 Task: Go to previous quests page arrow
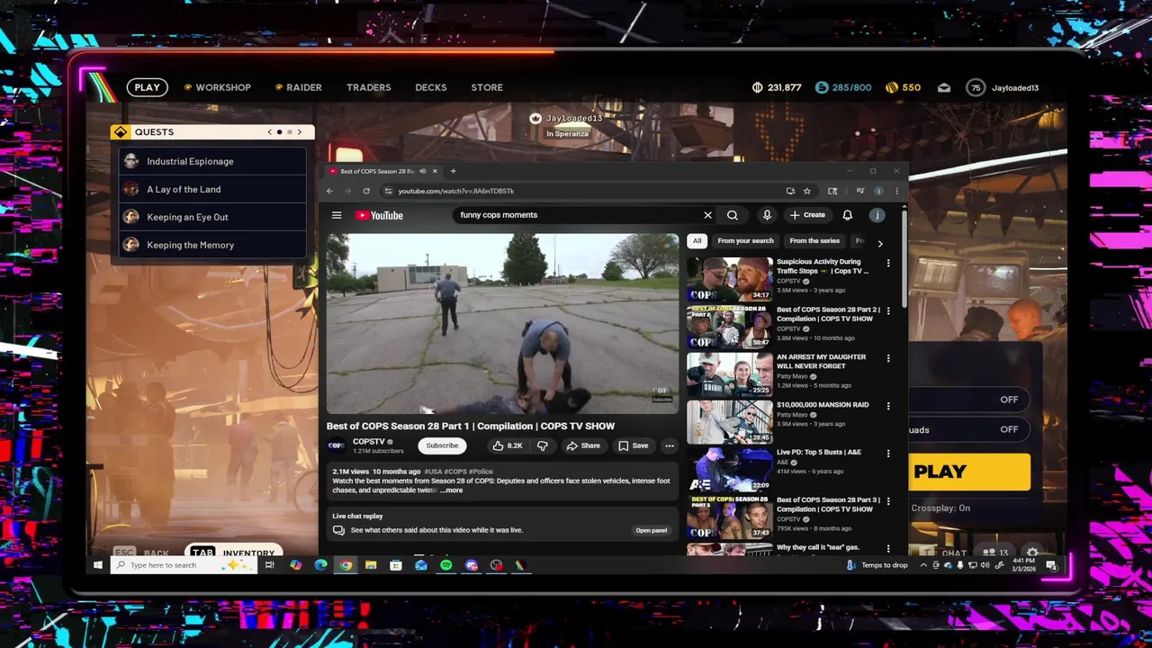tap(269, 132)
